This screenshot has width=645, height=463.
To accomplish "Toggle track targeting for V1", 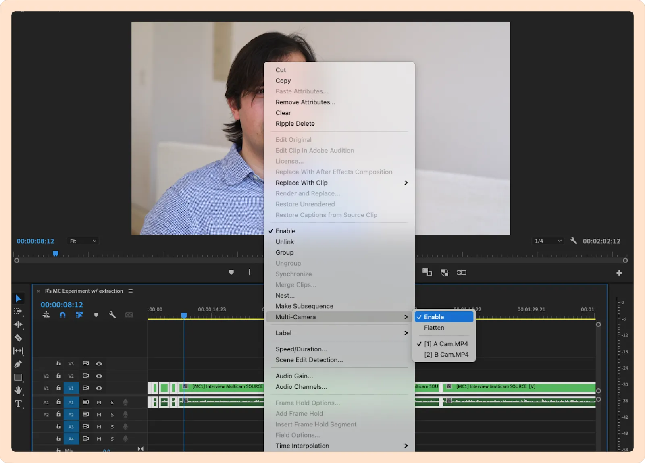I will point(71,388).
